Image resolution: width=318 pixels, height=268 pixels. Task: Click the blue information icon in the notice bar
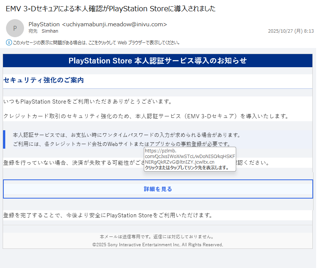[8, 42]
